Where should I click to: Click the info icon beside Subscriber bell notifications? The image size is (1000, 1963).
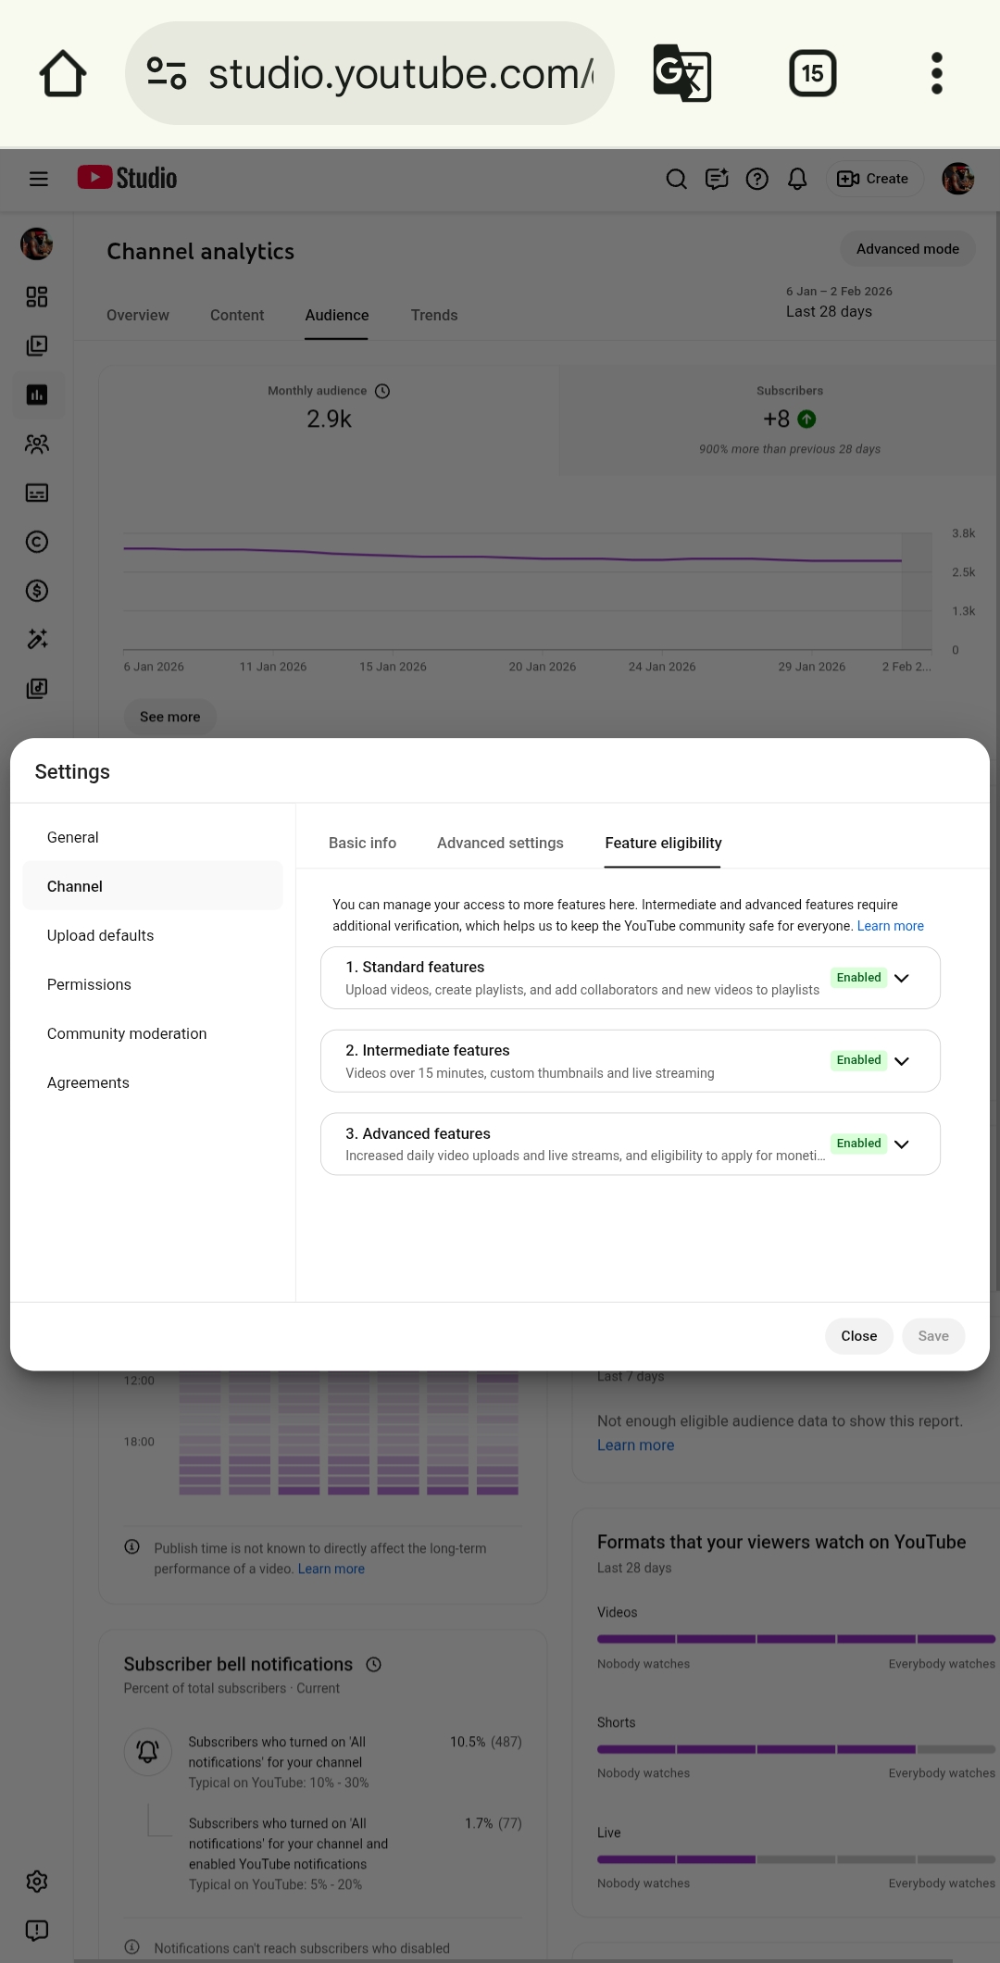click(373, 1664)
